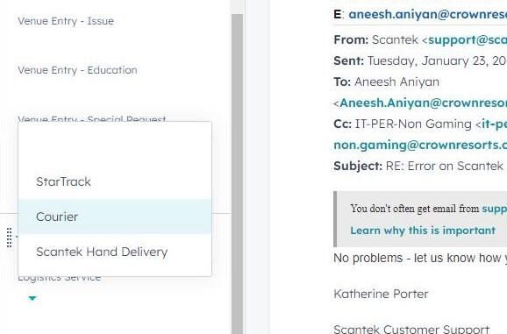Open the it-pe Cc email link
507x334 pixels.
(494, 124)
